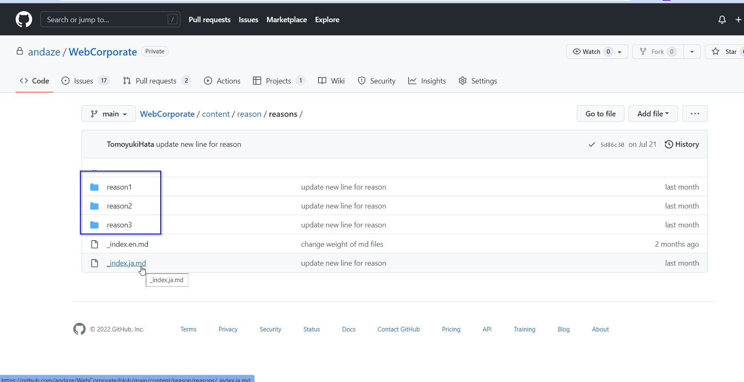Click the Fork icon
This screenshot has height=382, width=744.
pyautogui.click(x=643, y=51)
